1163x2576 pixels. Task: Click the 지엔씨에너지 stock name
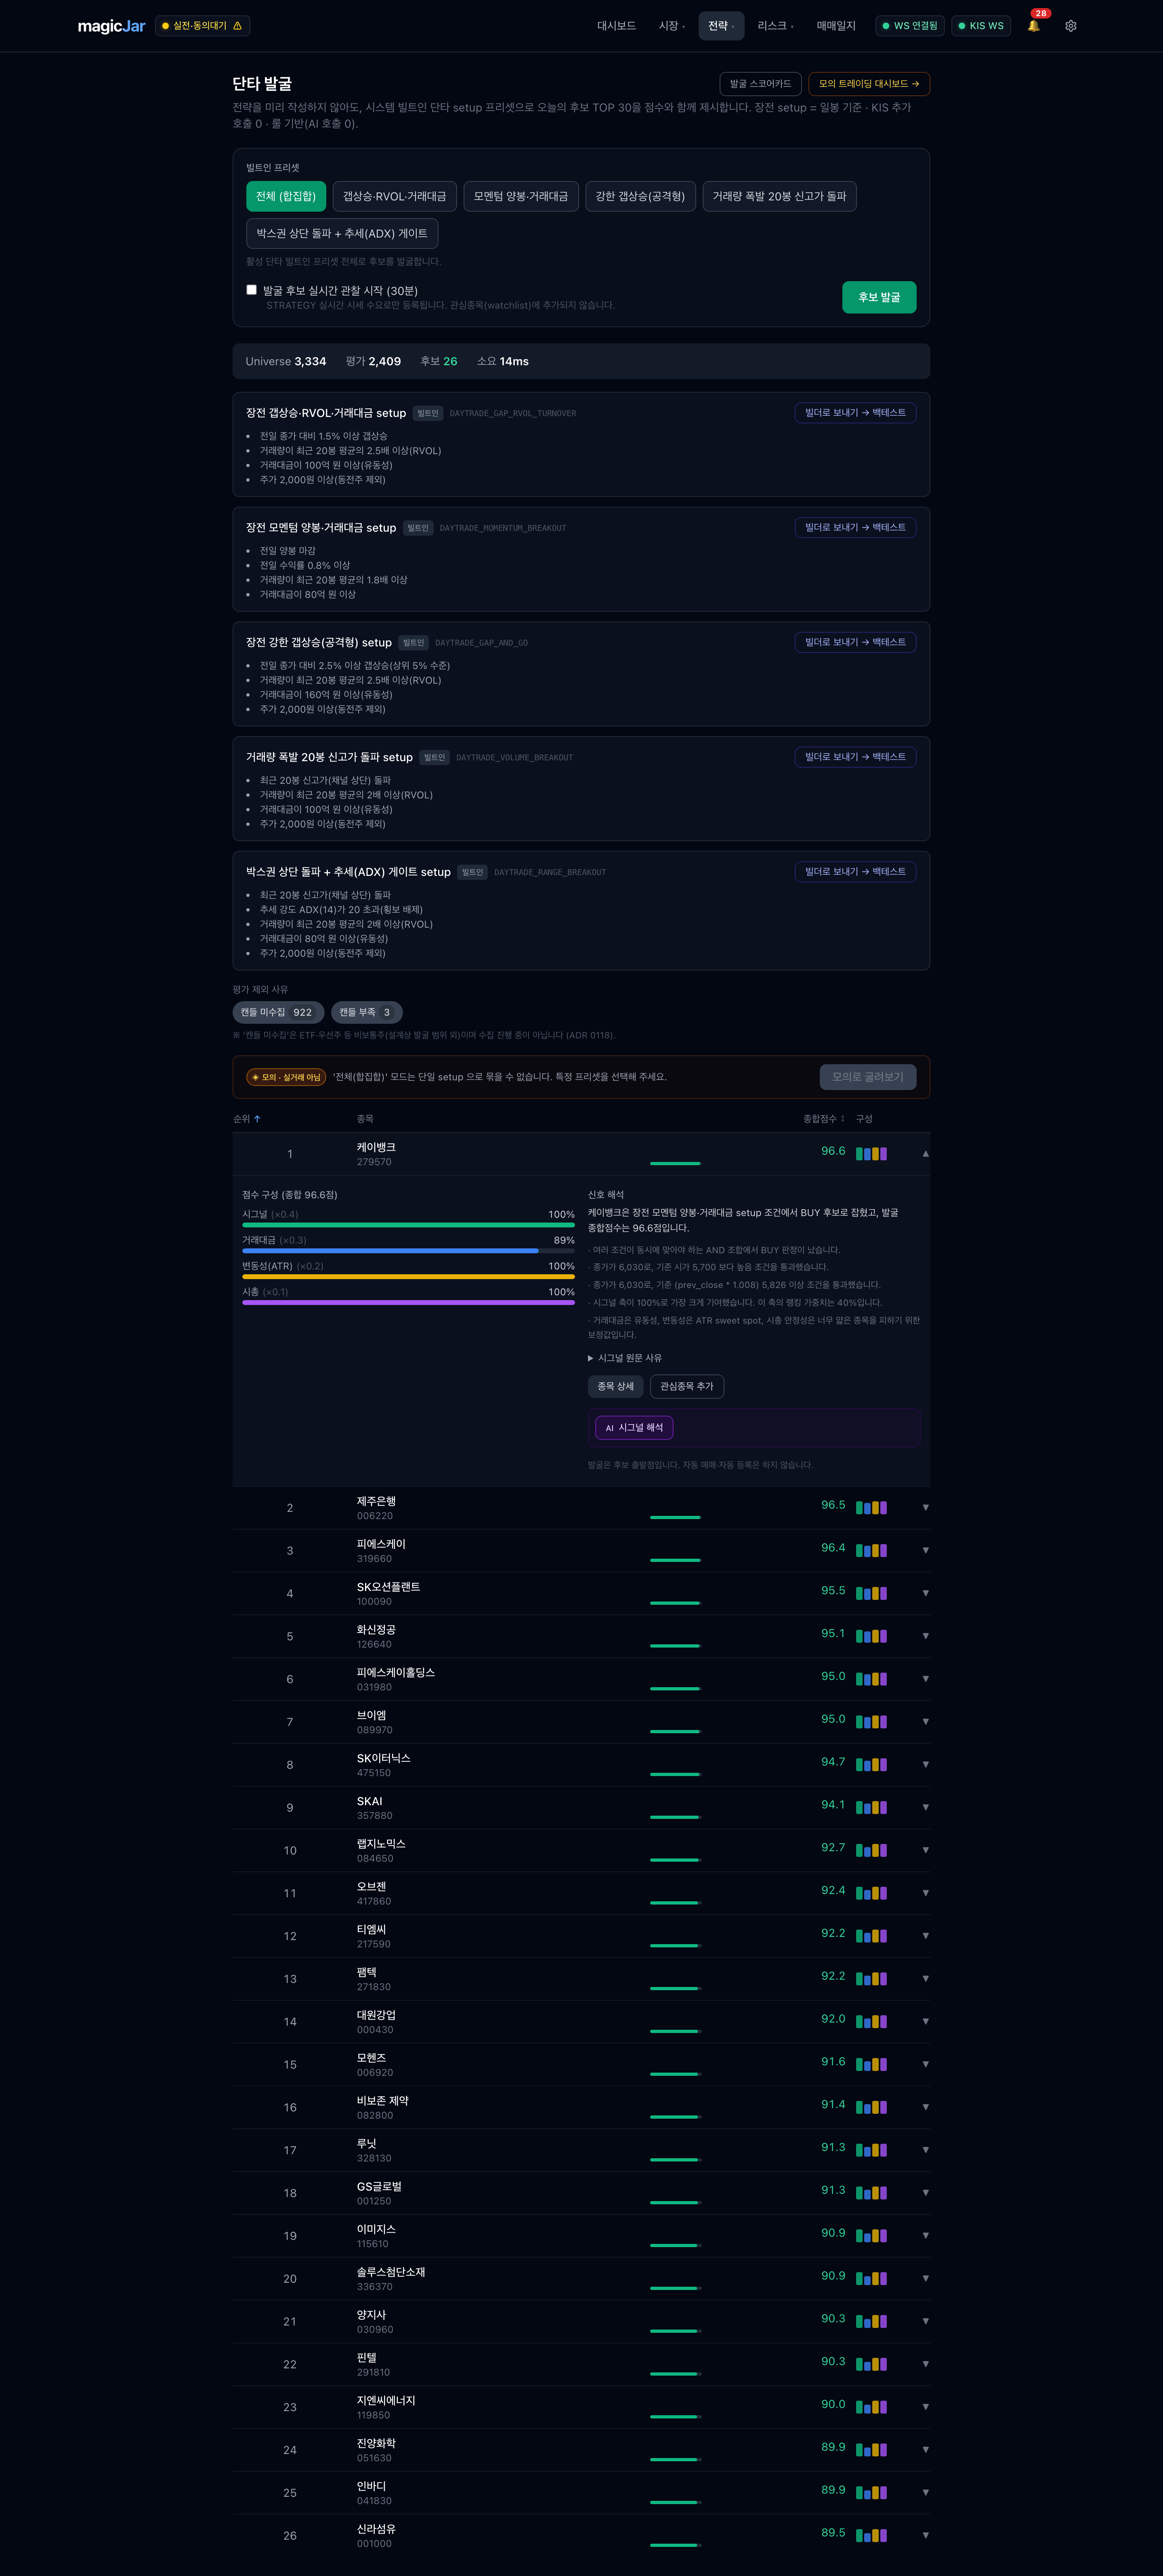[x=386, y=2401]
